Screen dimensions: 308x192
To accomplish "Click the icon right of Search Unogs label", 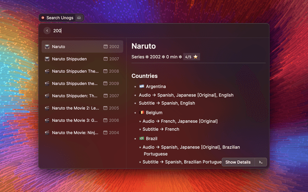I will coord(79,18).
